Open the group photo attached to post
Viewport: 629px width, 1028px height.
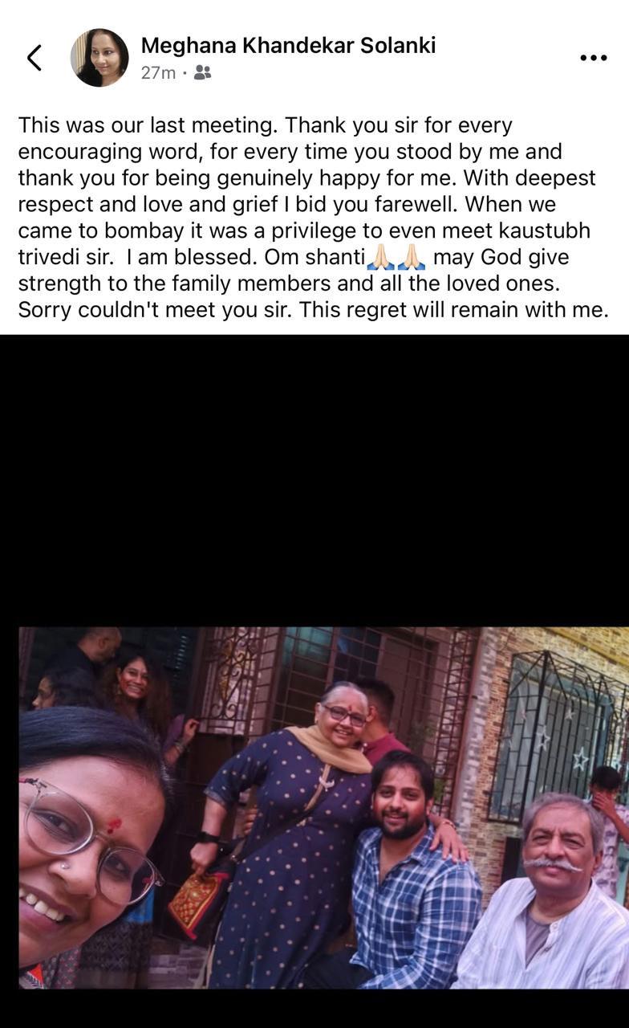click(324, 807)
